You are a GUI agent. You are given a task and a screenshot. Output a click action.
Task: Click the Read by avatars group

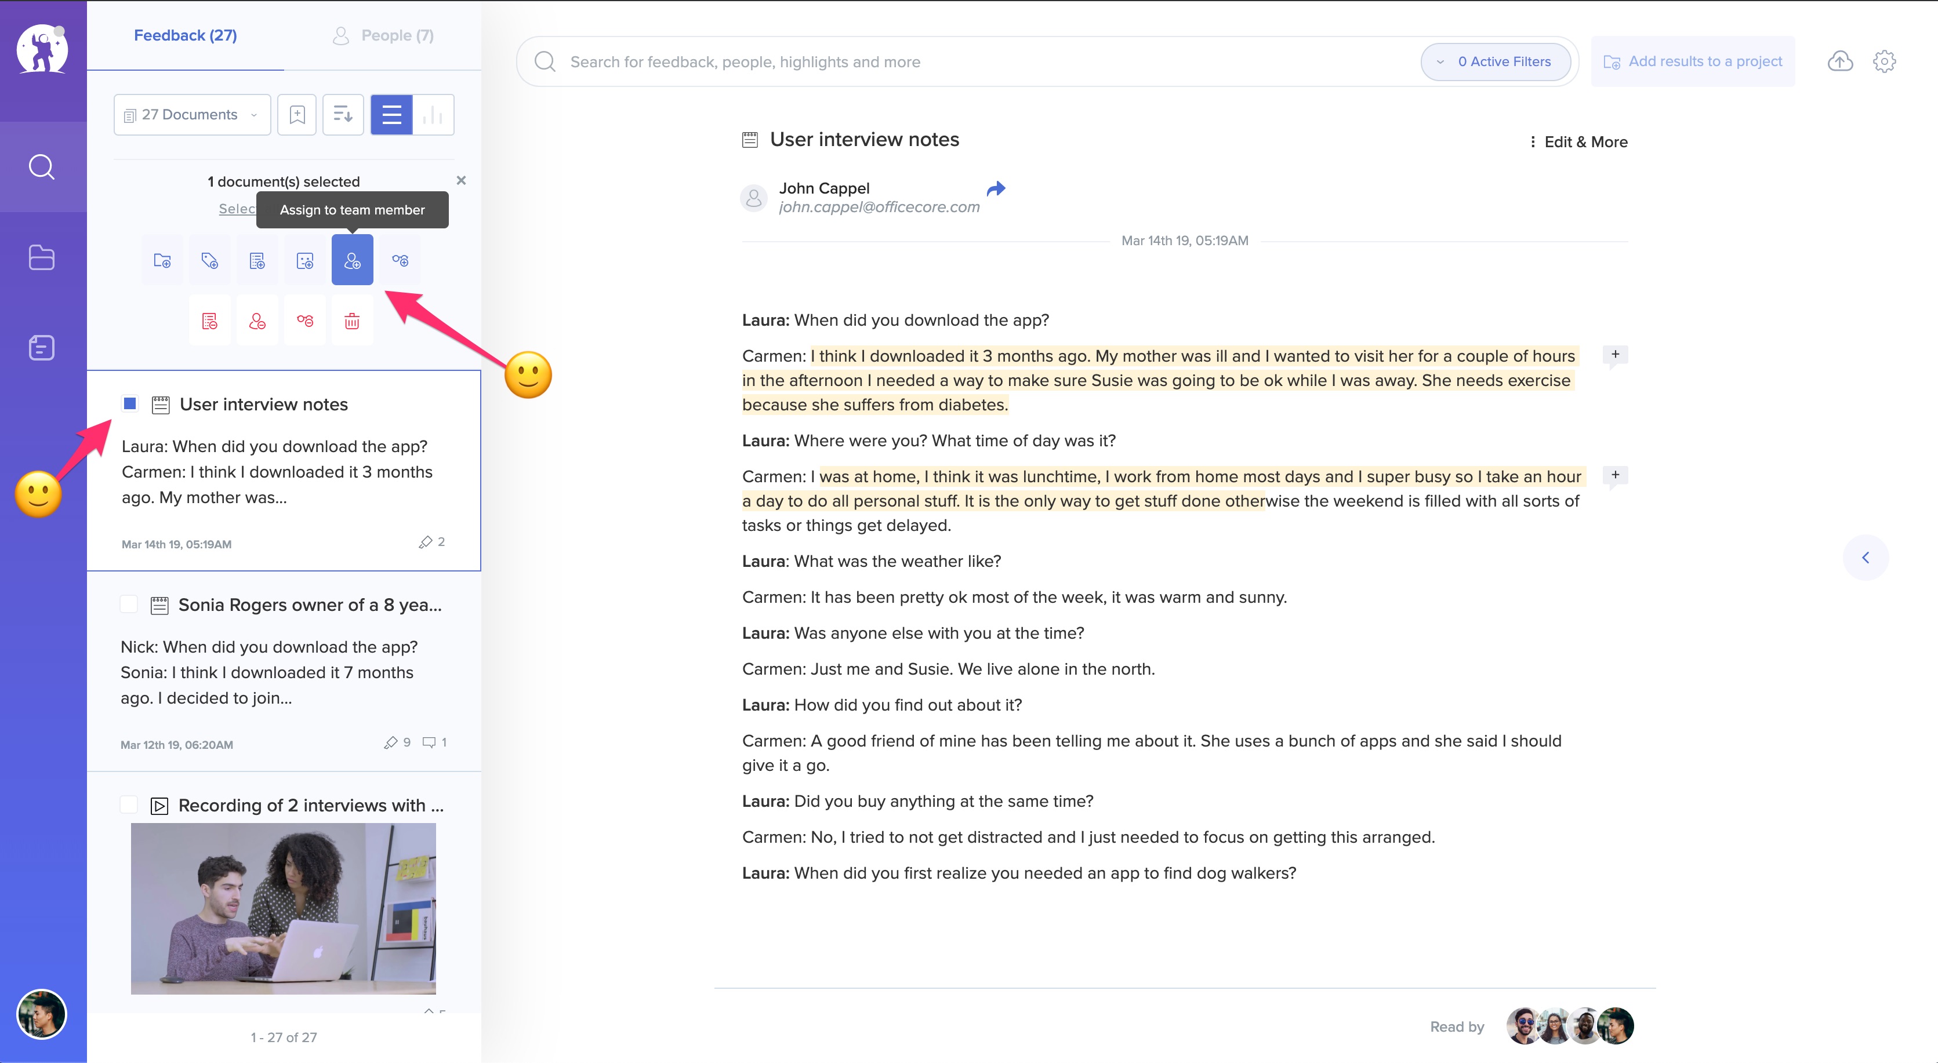[x=1570, y=1025]
